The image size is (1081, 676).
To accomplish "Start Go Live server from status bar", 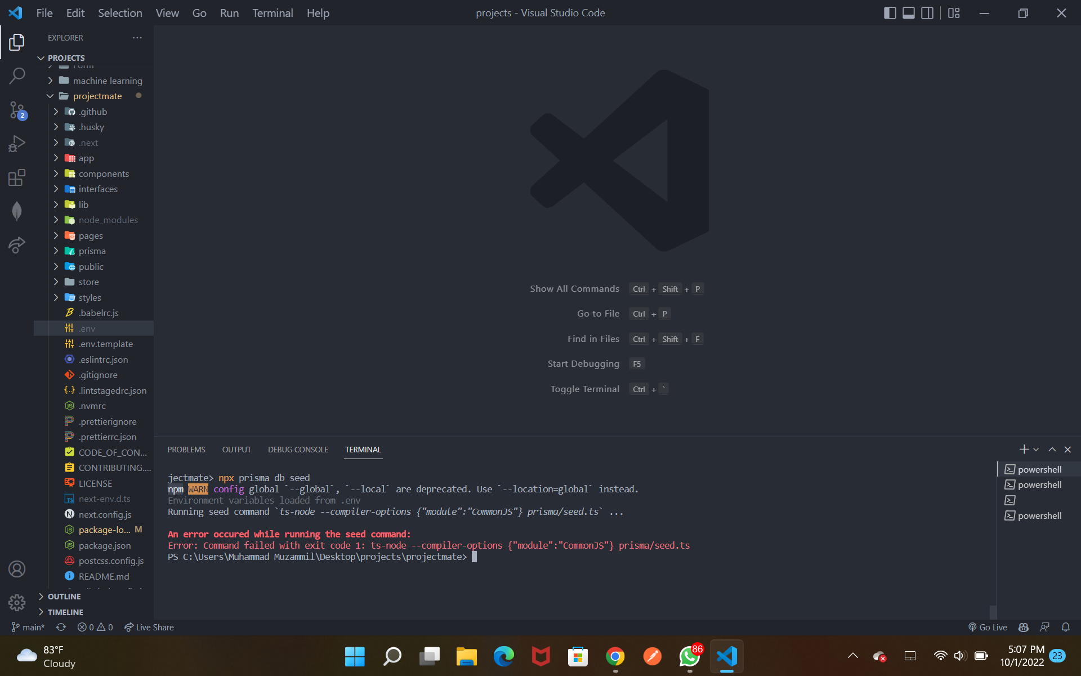I will click(988, 627).
